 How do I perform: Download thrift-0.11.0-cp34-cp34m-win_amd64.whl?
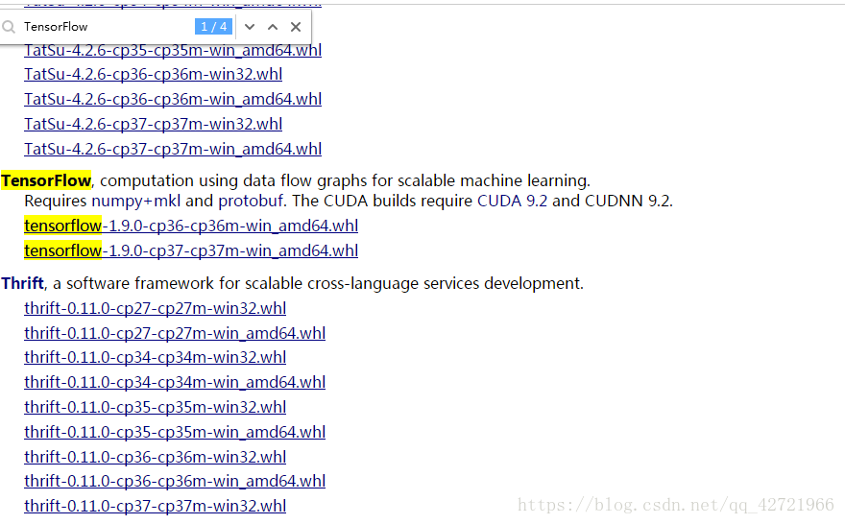(175, 382)
